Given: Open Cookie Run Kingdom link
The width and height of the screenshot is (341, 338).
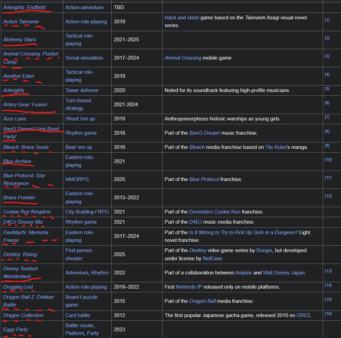Looking at the screenshot, I should pos(27,212).
